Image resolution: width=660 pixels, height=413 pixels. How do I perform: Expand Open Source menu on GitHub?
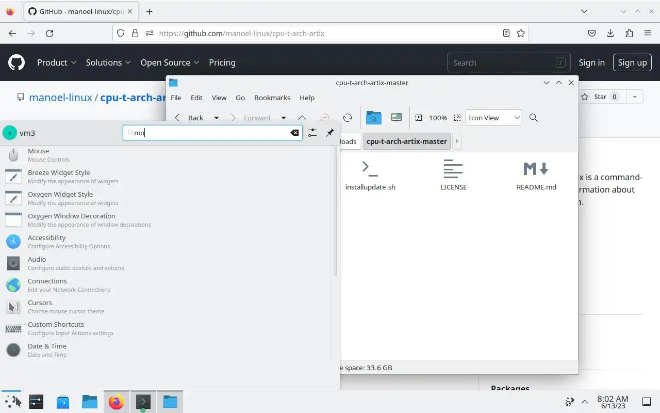click(x=170, y=62)
